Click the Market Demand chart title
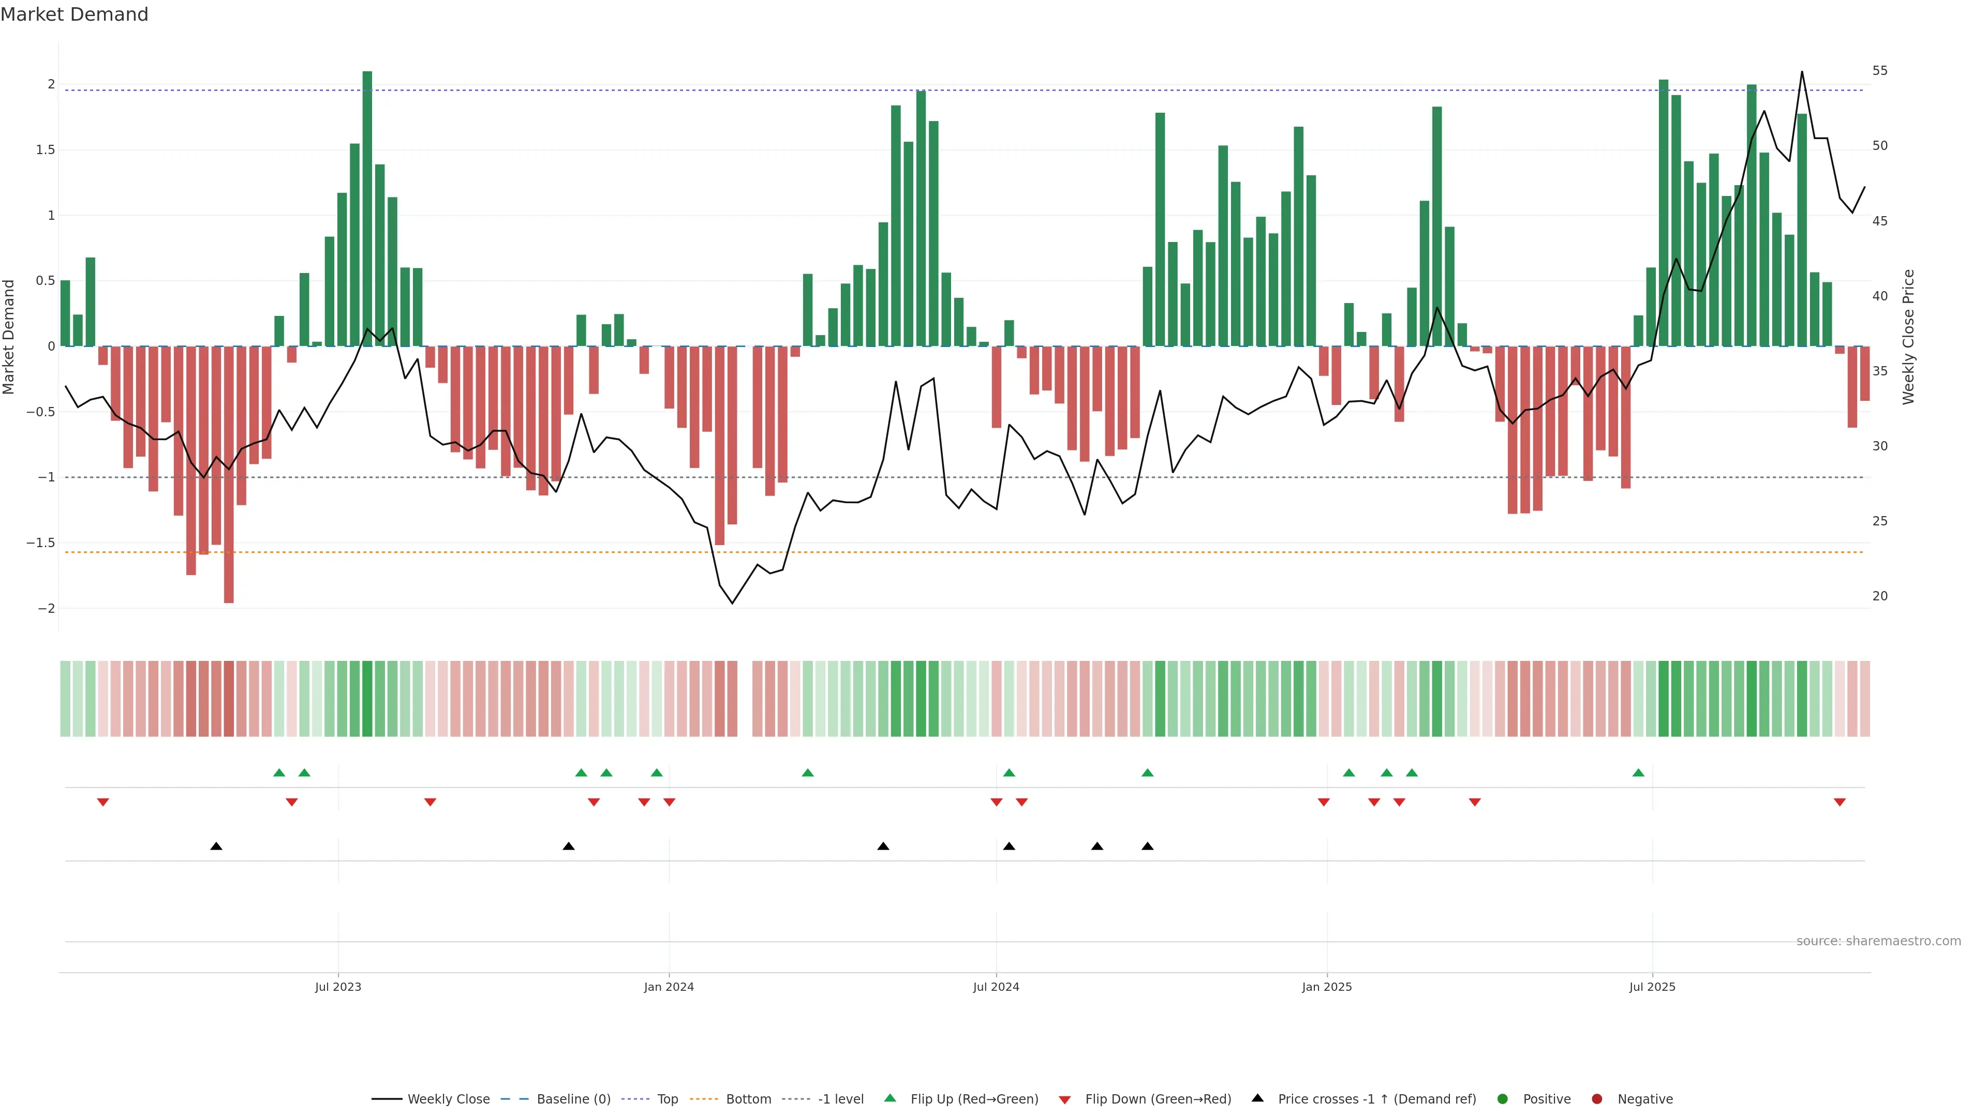1987x1117 pixels. (74, 14)
